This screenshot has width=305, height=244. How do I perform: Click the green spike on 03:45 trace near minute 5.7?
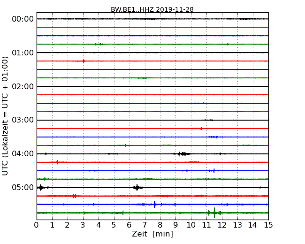[x=125, y=145]
